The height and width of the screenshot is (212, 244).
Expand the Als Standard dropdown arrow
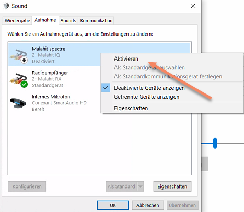click(x=141, y=186)
